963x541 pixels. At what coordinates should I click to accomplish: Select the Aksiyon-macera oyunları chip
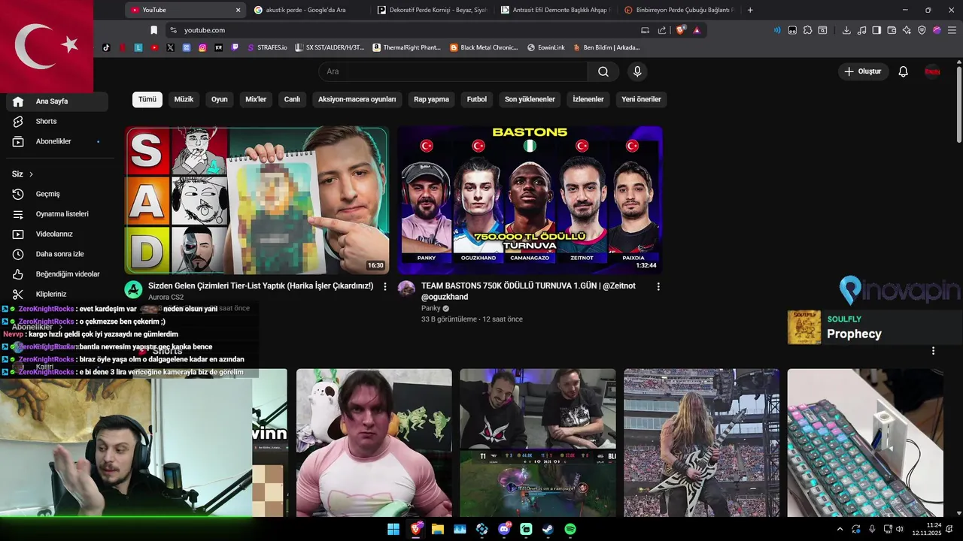coord(357,99)
